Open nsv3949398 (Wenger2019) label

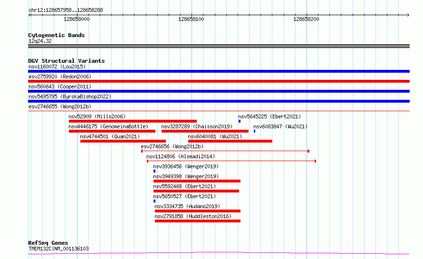pos(186,176)
